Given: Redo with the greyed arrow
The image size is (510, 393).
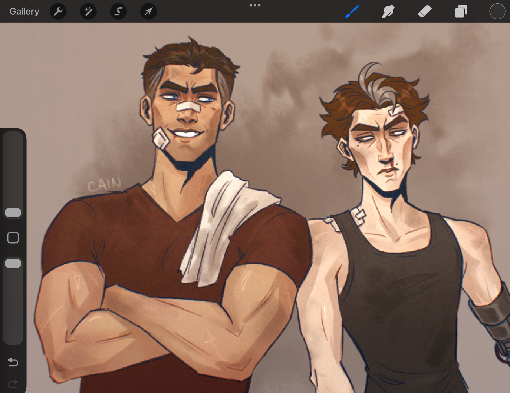Looking at the screenshot, I should pyautogui.click(x=13, y=384).
